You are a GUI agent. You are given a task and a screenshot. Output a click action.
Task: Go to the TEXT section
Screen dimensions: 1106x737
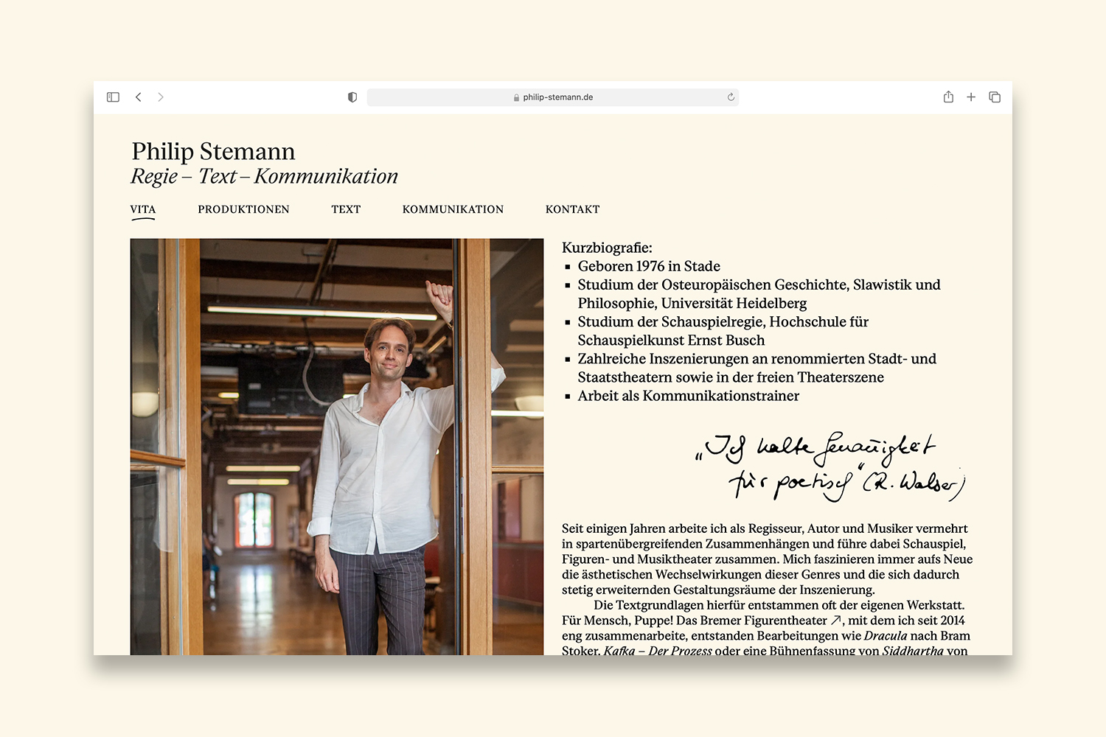tap(346, 209)
